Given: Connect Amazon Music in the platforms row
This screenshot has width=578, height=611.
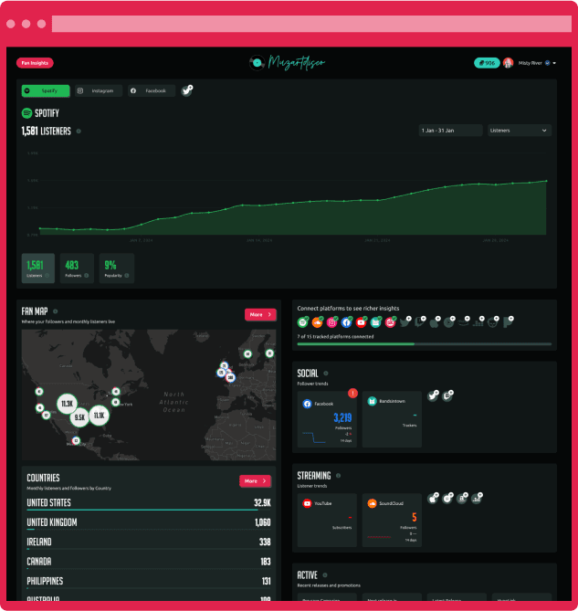Looking at the screenshot, I should click(x=464, y=321).
